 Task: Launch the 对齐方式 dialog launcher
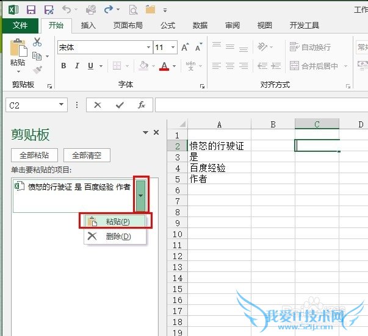[x=348, y=86]
